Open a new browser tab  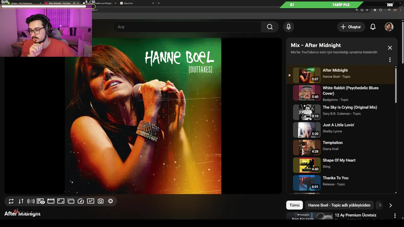point(158,3)
